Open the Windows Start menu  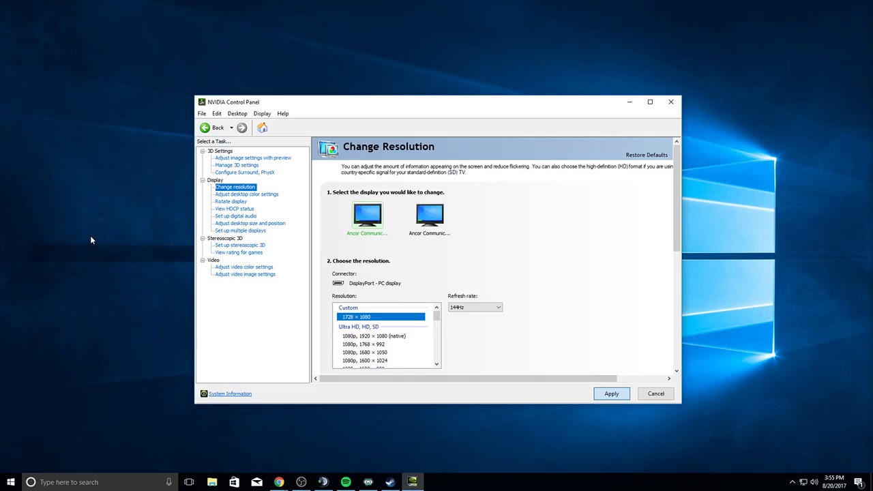pos(11,482)
